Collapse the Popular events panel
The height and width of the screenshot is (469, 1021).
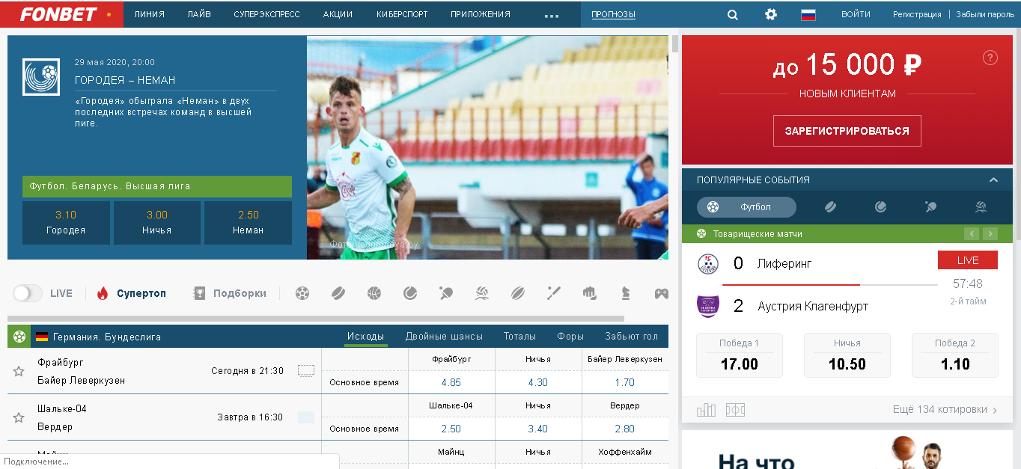[x=993, y=180]
